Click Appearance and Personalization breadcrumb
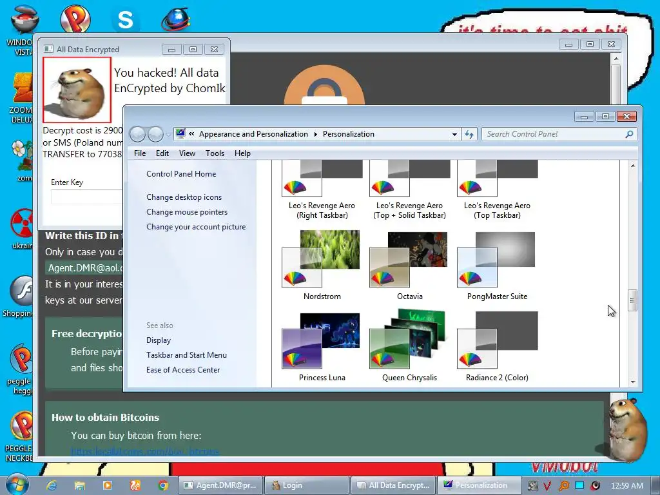Image resolution: width=660 pixels, height=495 pixels. pos(253,134)
